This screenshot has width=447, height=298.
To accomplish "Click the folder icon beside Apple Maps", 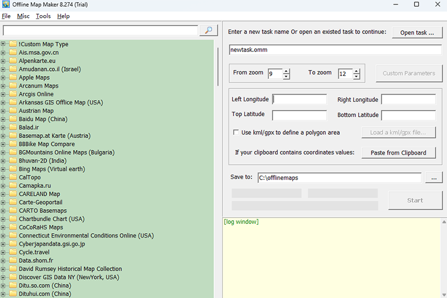I will click(13, 78).
